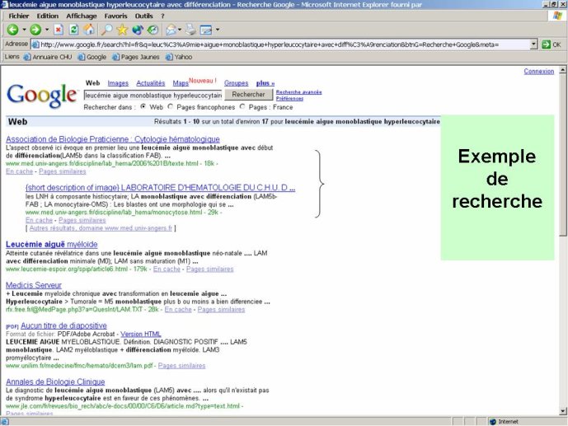568x426 pixels.
Task: Switch to the Maps search tab
Action: (181, 83)
